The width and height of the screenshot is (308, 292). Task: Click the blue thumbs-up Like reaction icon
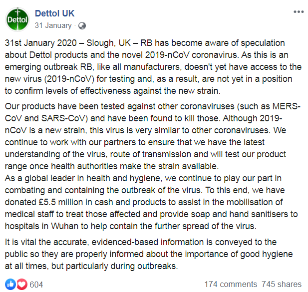tap(10, 284)
